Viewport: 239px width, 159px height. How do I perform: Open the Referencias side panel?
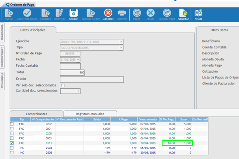point(2,80)
